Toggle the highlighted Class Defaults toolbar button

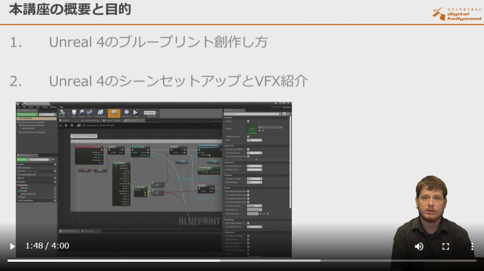[x=114, y=113]
